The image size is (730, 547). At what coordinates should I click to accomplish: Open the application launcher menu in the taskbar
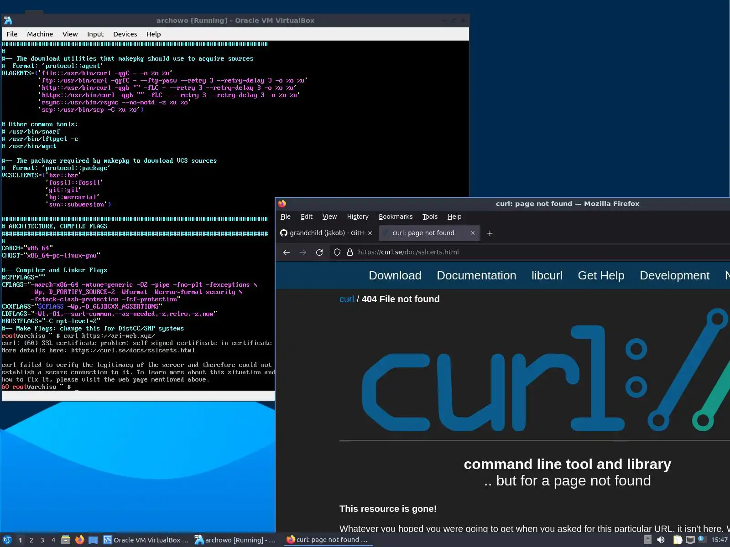click(x=7, y=540)
